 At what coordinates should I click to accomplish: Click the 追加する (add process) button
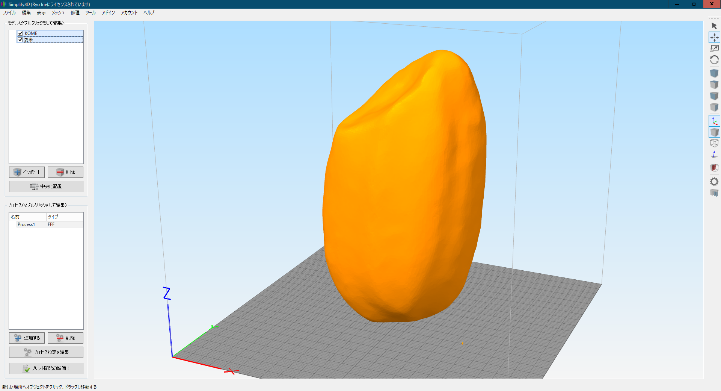coord(27,338)
